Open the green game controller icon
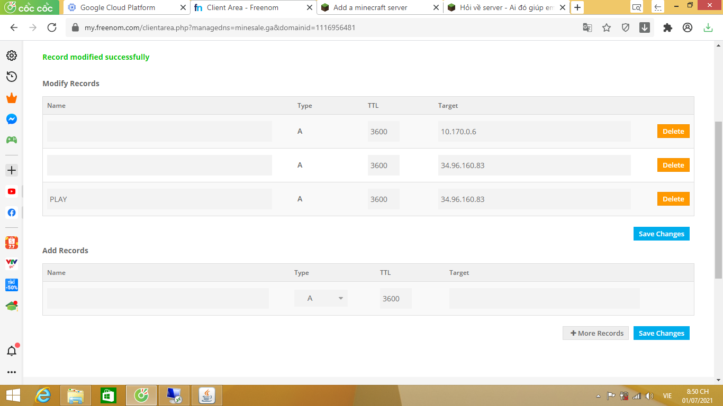The image size is (723, 406). tap(12, 140)
